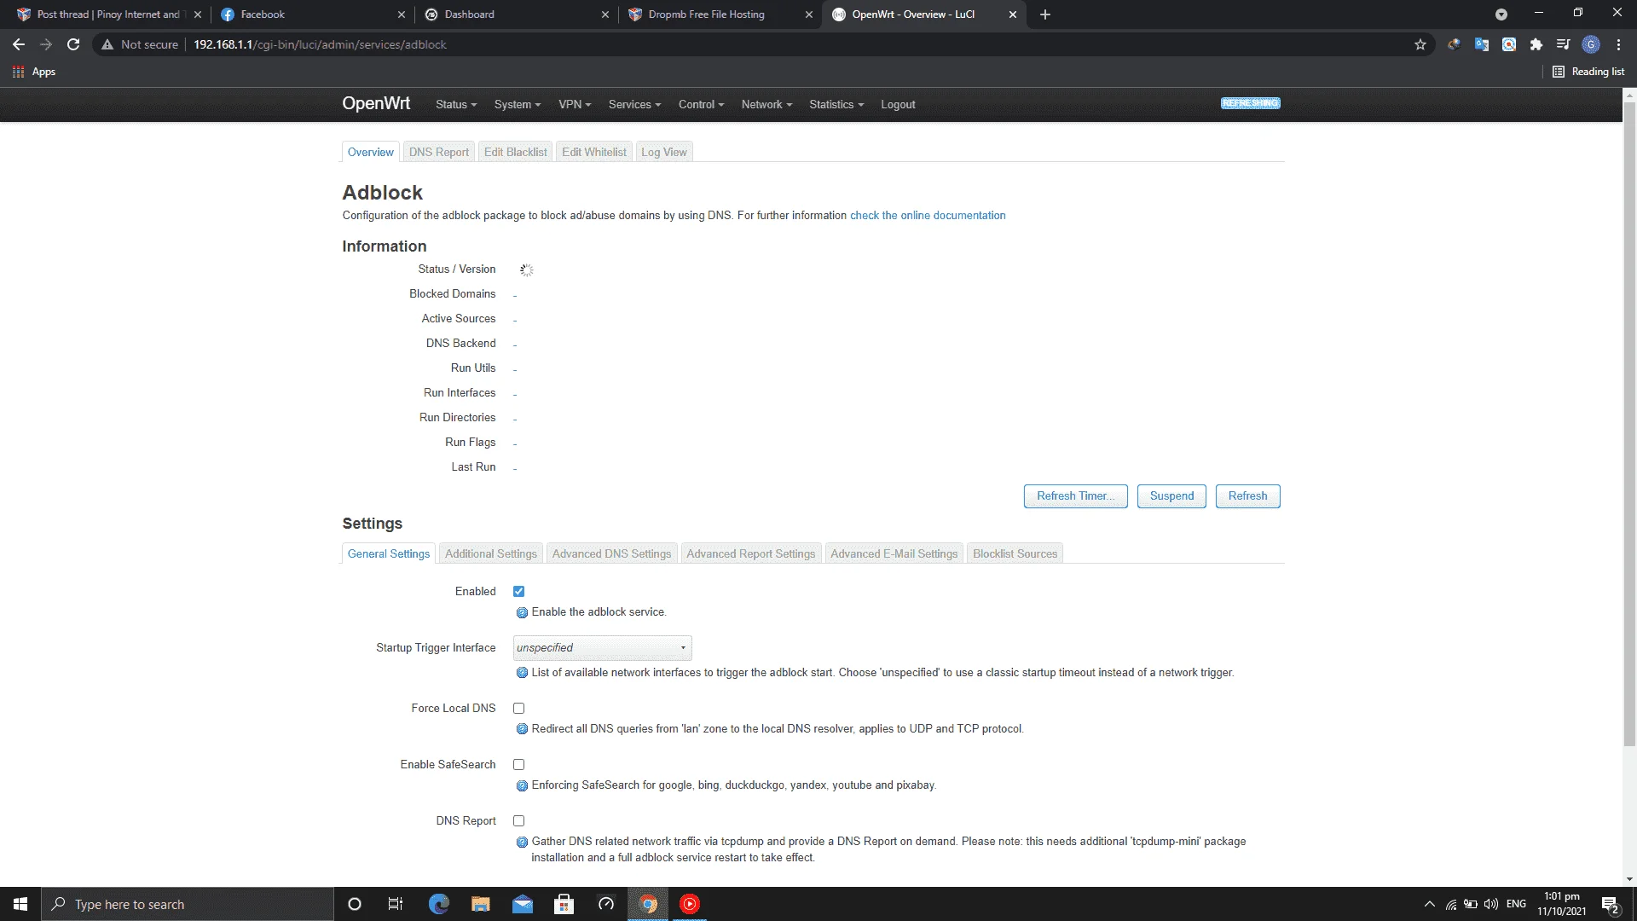Click the info icon under DNS Report

point(522,842)
